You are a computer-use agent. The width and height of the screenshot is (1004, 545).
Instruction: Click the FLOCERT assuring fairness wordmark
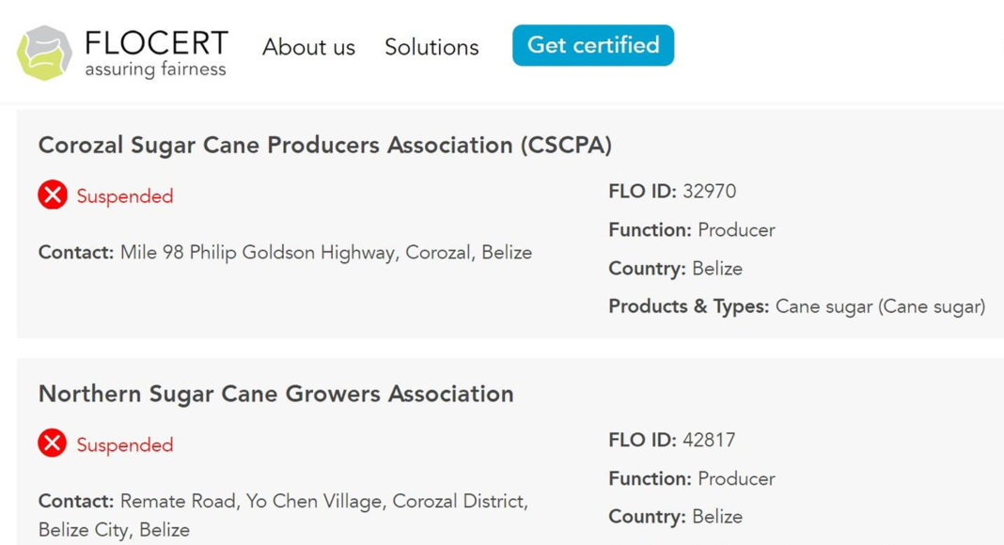pyautogui.click(x=156, y=54)
